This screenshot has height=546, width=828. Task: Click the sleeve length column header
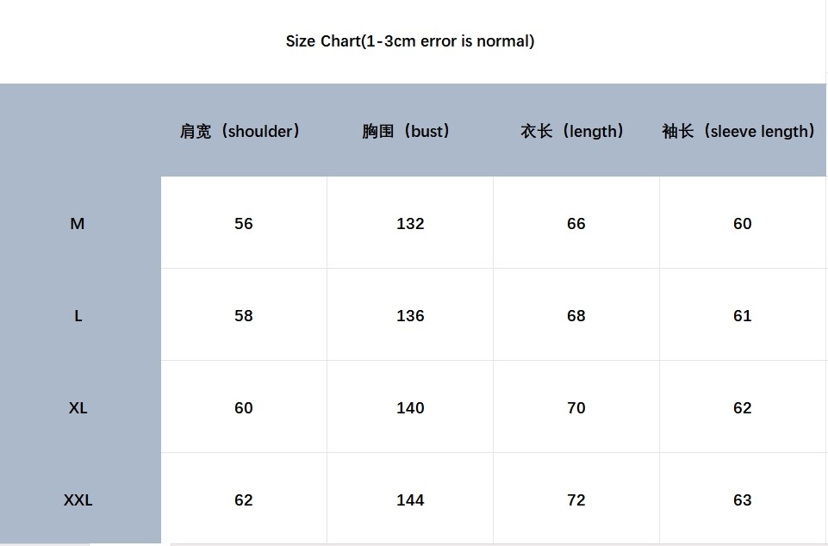coord(738,132)
